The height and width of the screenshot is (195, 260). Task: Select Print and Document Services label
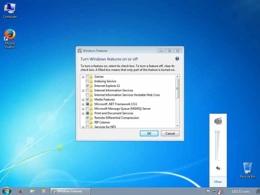tap(113, 113)
